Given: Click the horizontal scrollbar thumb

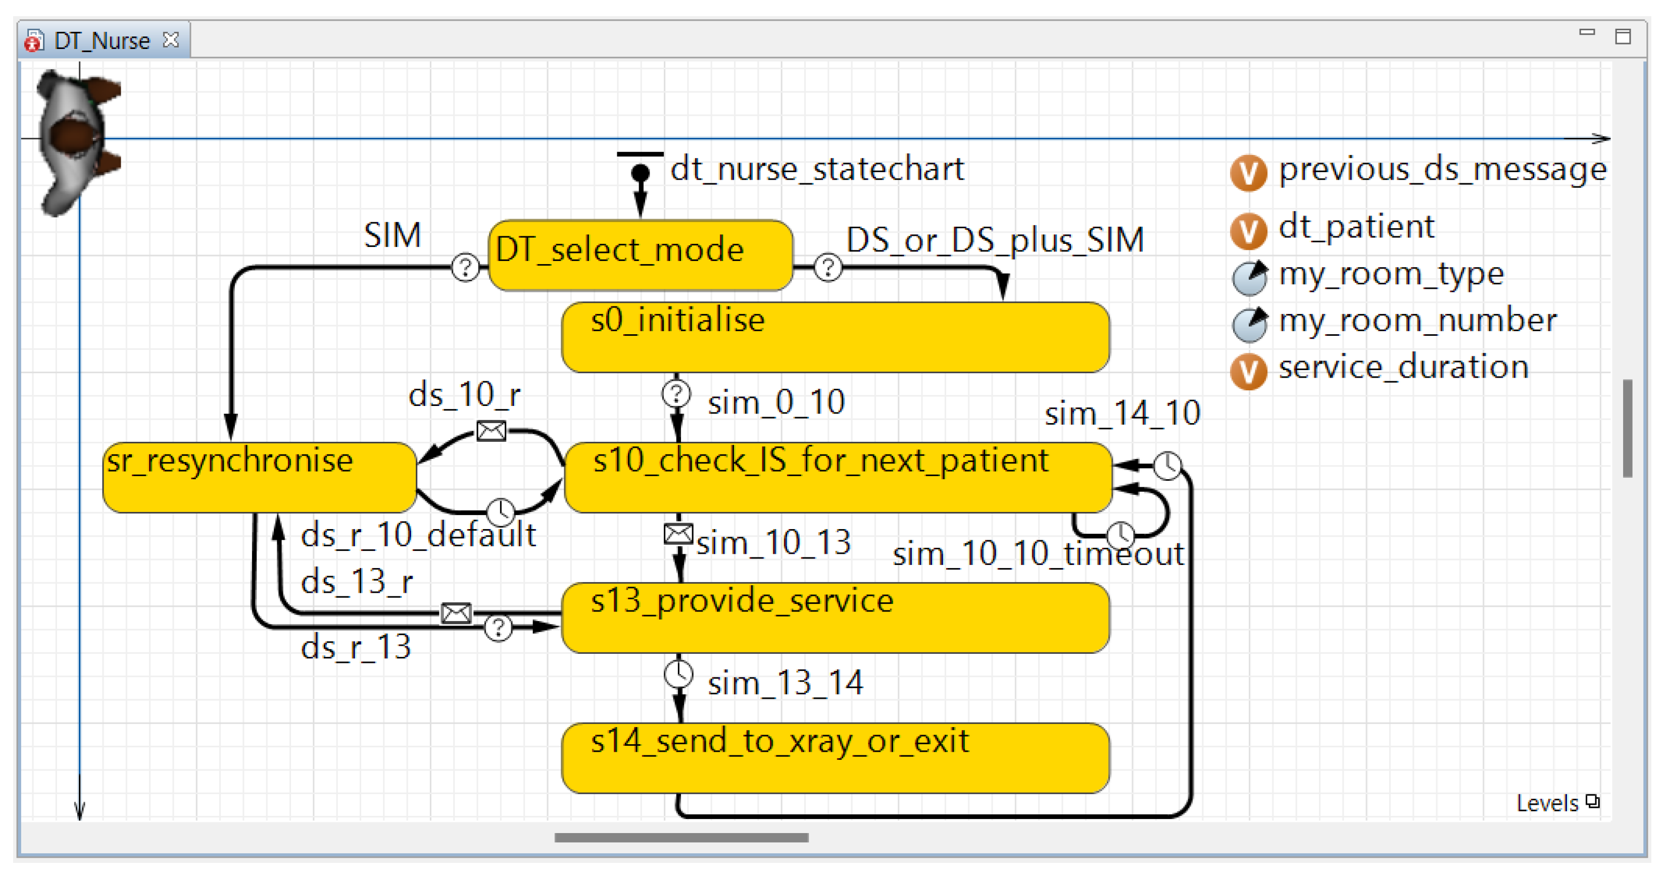Looking at the screenshot, I should (x=681, y=838).
